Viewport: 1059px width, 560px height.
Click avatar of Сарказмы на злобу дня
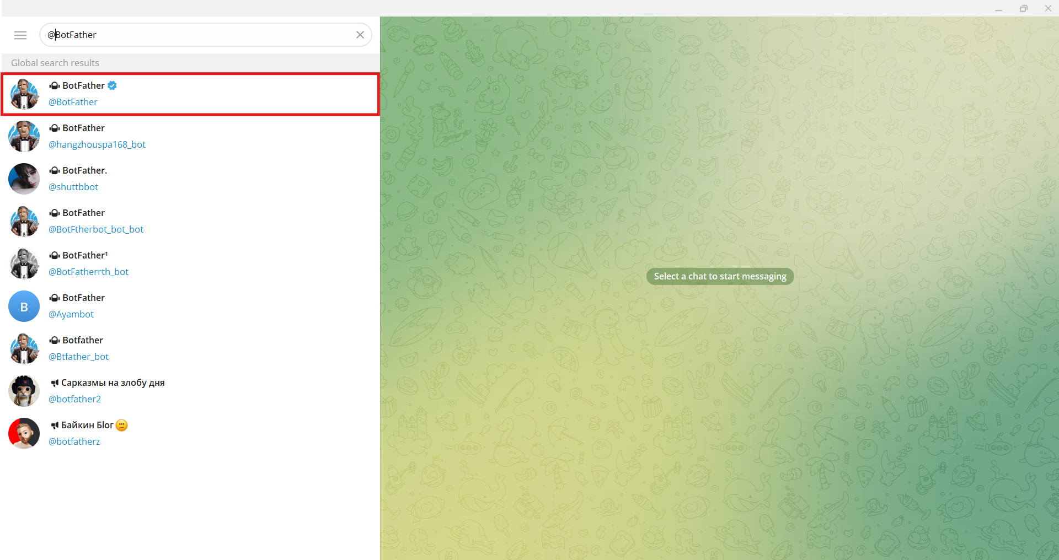click(24, 391)
